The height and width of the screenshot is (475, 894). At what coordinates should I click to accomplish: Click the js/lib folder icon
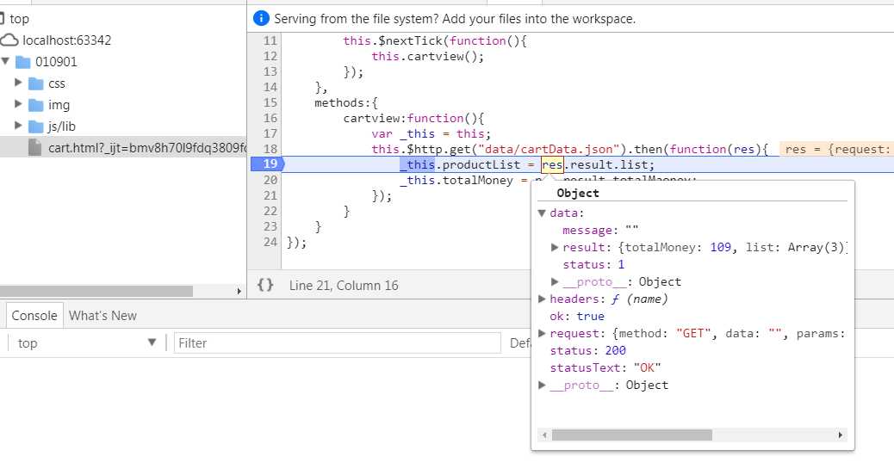[x=36, y=126]
